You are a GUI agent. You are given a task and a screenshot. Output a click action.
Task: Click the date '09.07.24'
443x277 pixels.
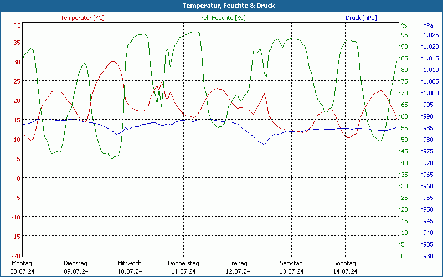(76, 271)
